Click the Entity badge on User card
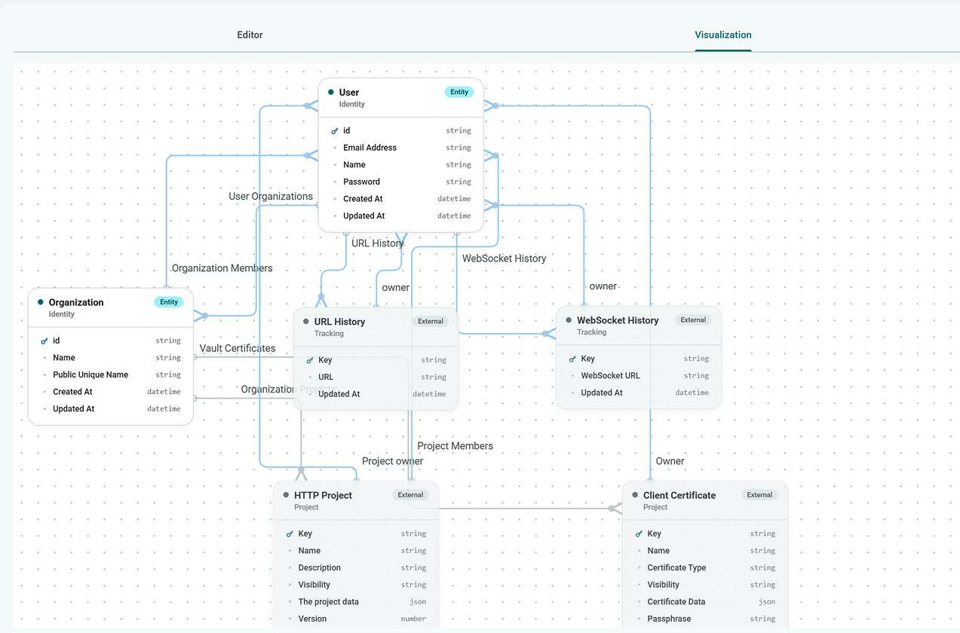The width and height of the screenshot is (960, 633). tap(459, 92)
